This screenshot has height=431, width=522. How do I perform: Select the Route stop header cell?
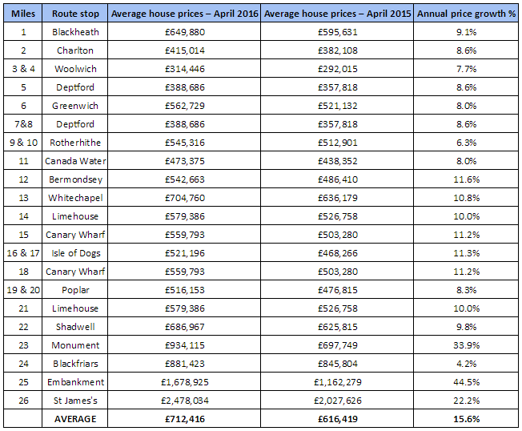point(75,14)
